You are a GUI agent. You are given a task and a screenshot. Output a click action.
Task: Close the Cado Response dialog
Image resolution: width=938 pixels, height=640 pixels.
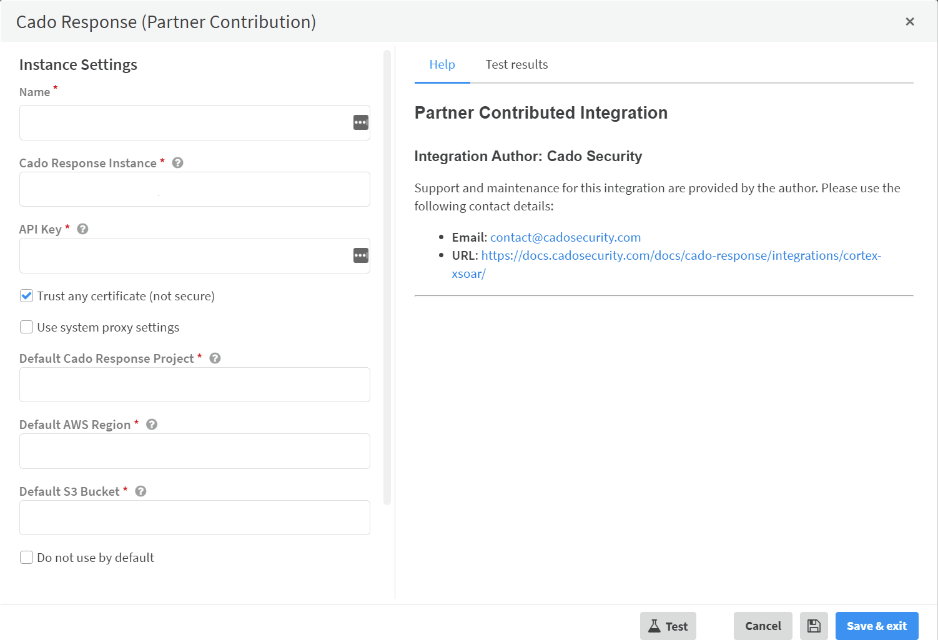coord(910,22)
